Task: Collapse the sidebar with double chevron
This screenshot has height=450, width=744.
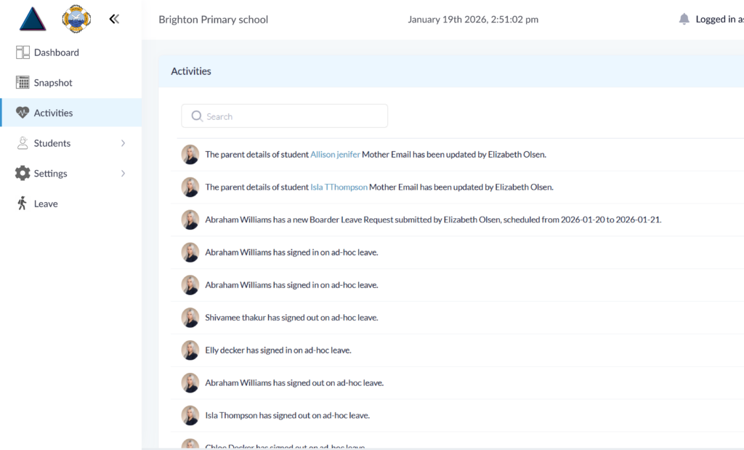Action: point(114,19)
